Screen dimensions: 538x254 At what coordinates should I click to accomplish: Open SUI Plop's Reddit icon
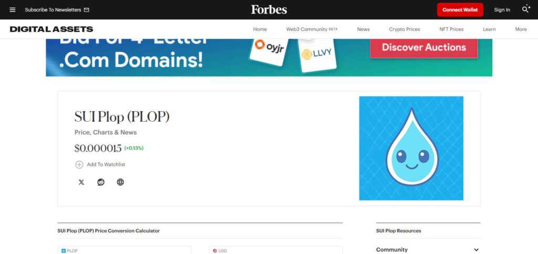click(101, 182)
